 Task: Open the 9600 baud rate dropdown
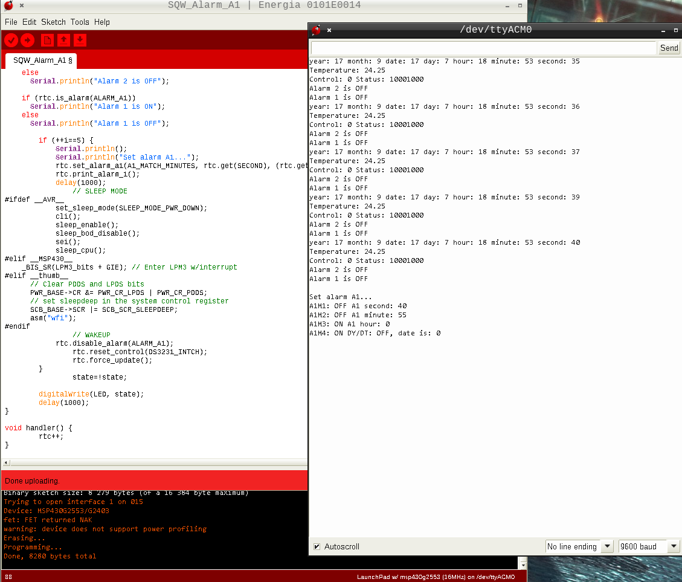pos(643,546)
